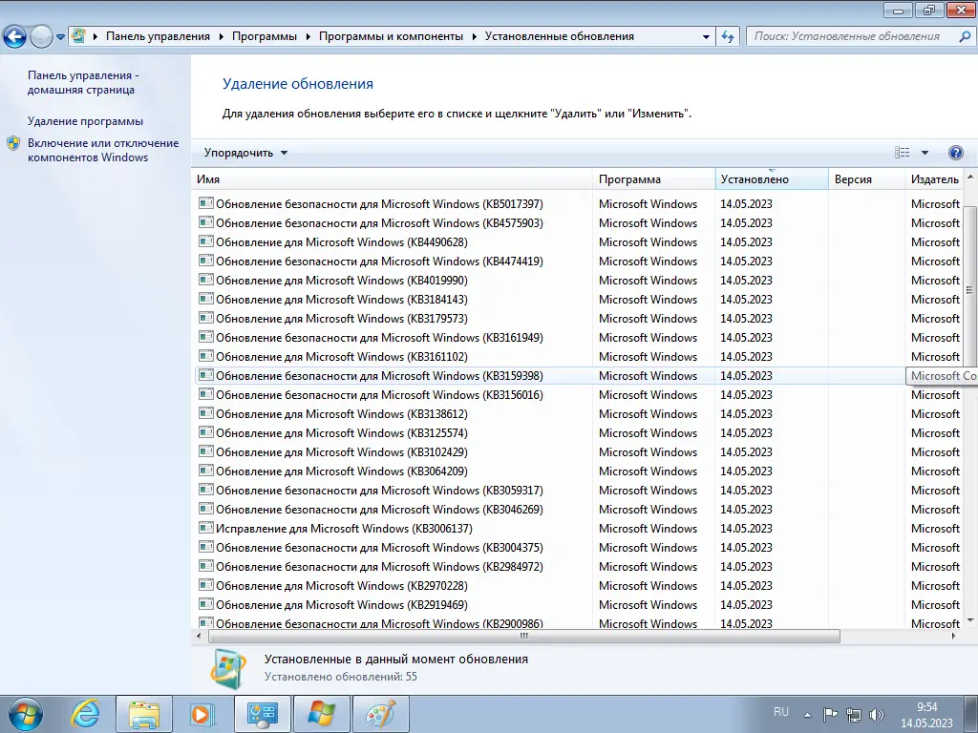978x733 pixels.
Task: Select update KB3004375 row
Action: (x=578, y=547)
